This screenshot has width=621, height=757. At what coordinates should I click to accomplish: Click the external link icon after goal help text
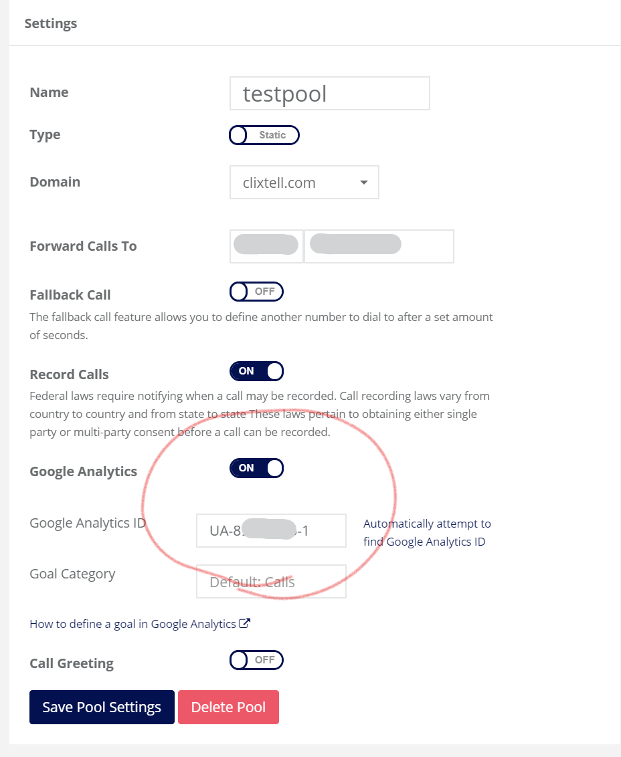tap(244, 623)
